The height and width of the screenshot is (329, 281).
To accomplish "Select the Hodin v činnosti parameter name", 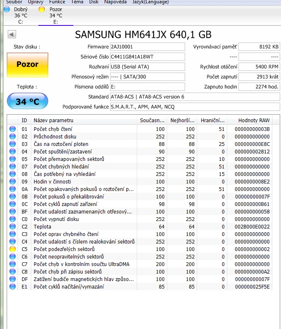I will click(52, 181).
